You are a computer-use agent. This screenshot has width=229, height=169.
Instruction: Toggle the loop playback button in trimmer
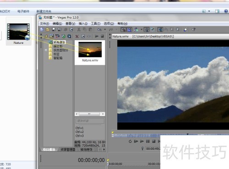130,141
